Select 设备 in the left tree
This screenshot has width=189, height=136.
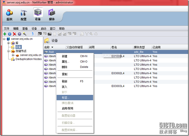tap(18, 47)
